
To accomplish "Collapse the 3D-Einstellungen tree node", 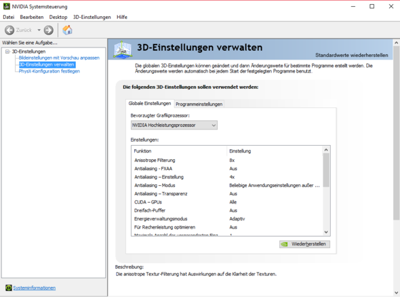I will tap(7, 52).
